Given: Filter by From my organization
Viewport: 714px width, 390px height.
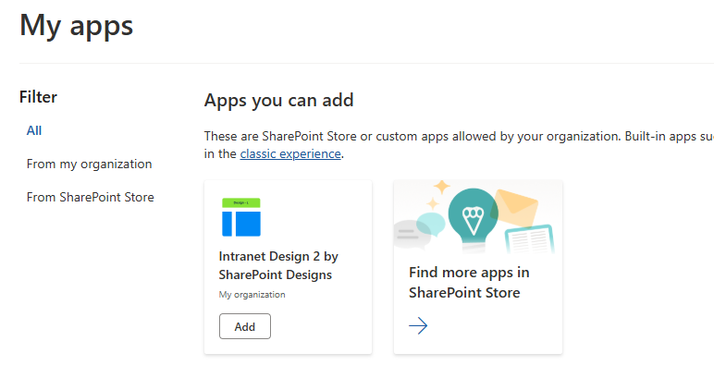Looking at the screenshot, I should tap(89, 164).
